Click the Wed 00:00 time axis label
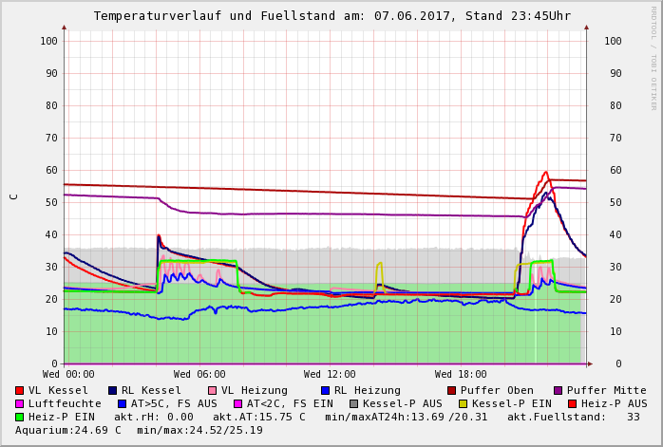The image size is (663, 447). (x=68, y=375)
